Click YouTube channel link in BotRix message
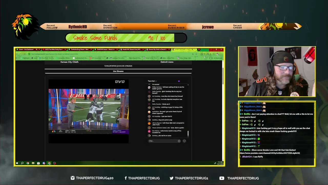 pos(270,153)
